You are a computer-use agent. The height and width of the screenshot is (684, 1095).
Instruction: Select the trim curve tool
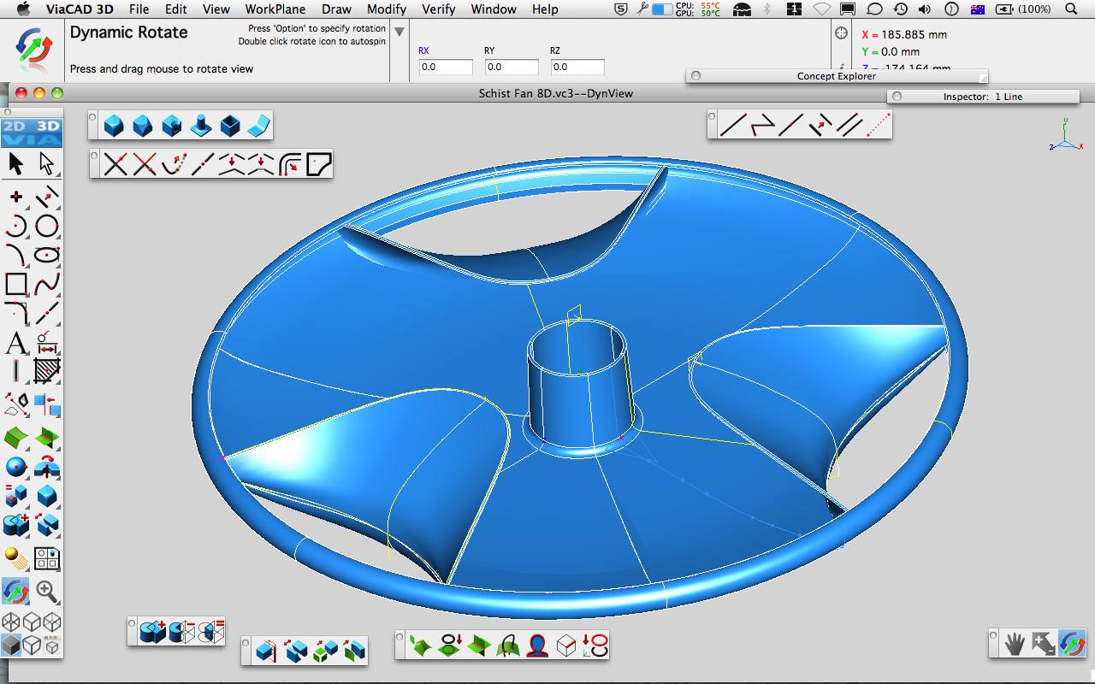coord(115,163)
